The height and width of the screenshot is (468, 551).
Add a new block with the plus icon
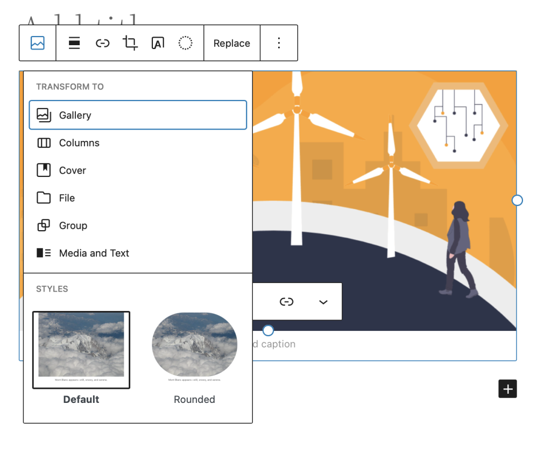pos(507,388)
